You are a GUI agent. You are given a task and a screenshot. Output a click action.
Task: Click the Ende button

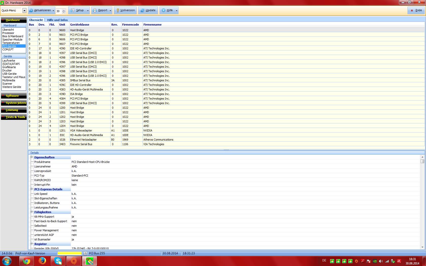(416, 10)
